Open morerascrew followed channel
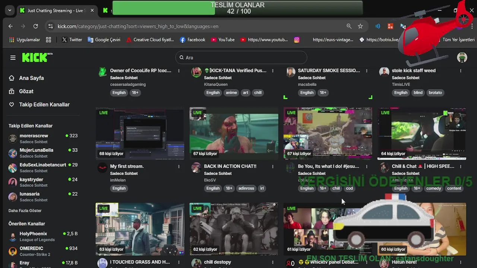Screen dimensions: 477x268 (x=43, y=138)
